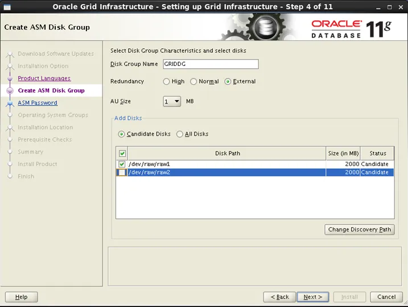The height and width of the screenshot is (307, 408).
Task: Click the Next button
Action: pyautogui.click(x=312, y=297)
